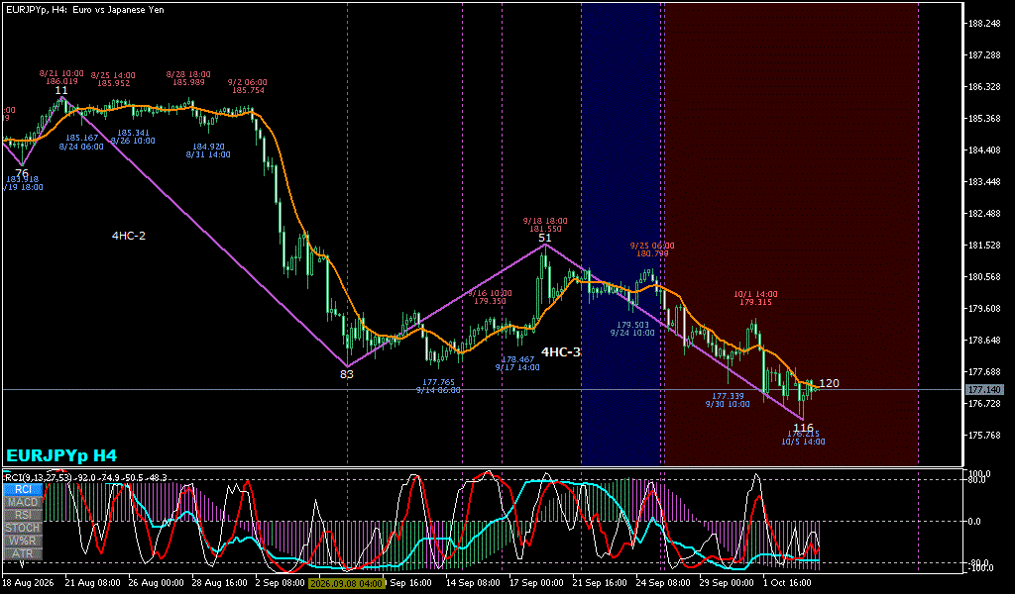
Task: Click the zigzag bar count '11'
Action: pyautogui.click(x=60, y=90)
